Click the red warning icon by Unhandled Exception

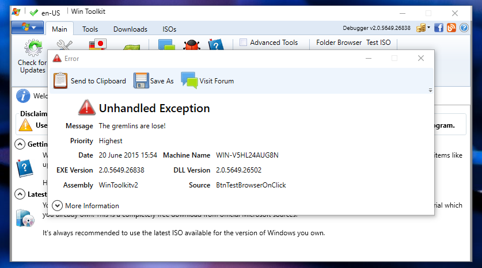point(87,108)
